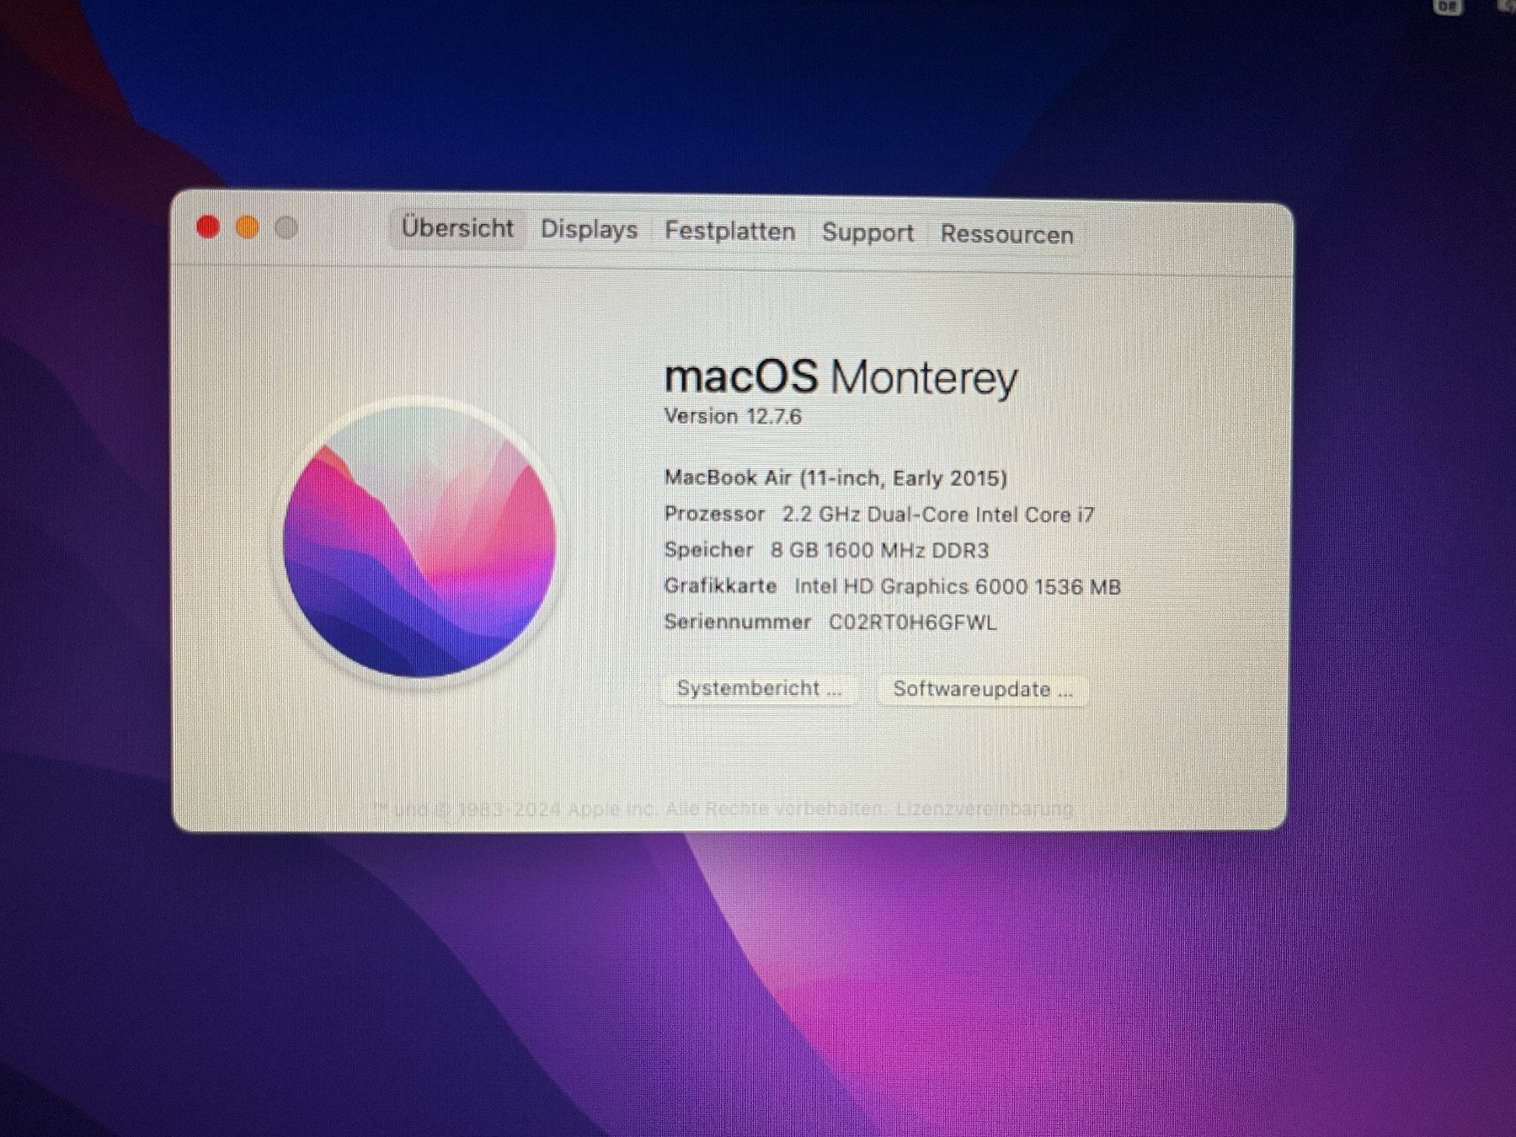Click the Version 12.7.6 text
This screenshot has height=1137, width=1516.
[733, 416]
